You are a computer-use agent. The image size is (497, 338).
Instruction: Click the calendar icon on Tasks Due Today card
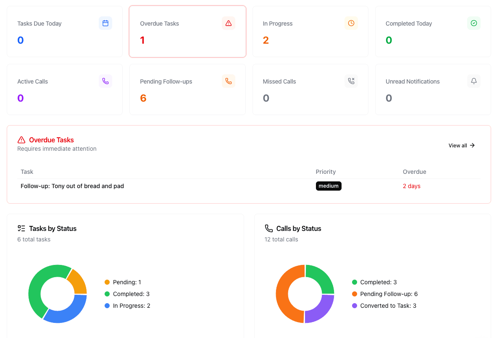tap(105, 23)
